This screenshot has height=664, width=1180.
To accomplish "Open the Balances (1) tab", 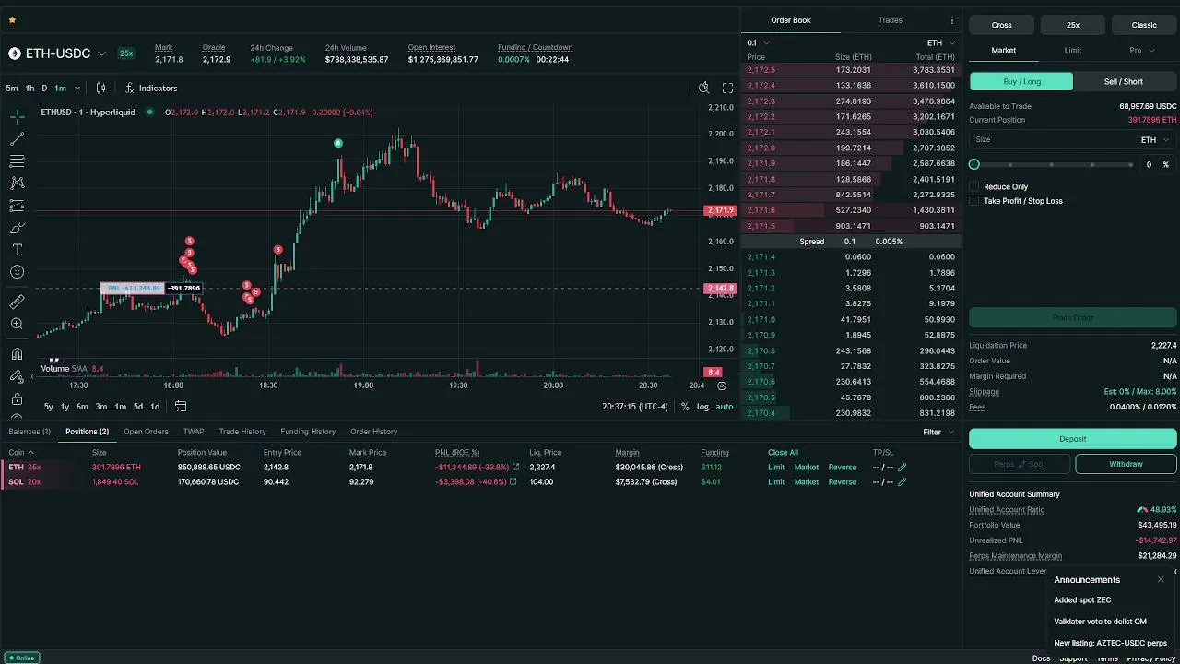I will 29,432.
